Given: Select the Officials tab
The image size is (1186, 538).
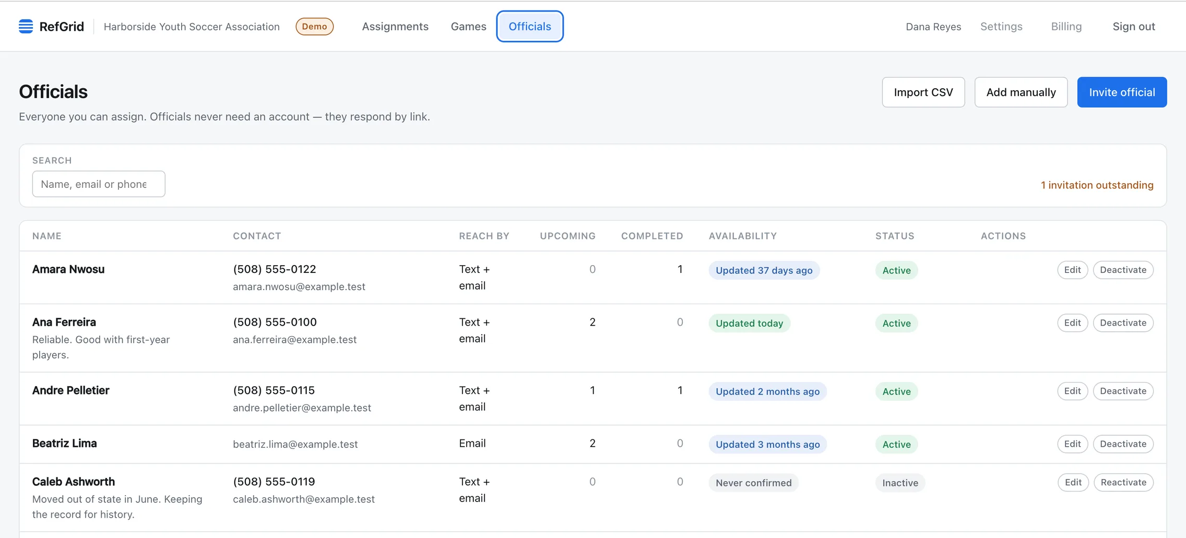Looking at the screenshot, I should [529, 26].
